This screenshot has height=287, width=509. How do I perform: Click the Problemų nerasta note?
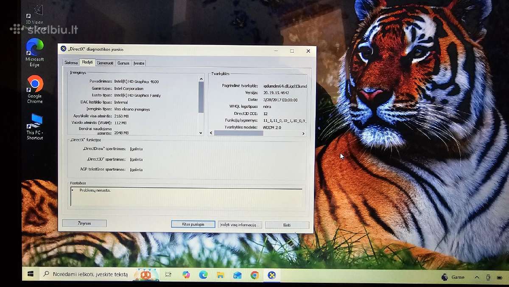95,190
